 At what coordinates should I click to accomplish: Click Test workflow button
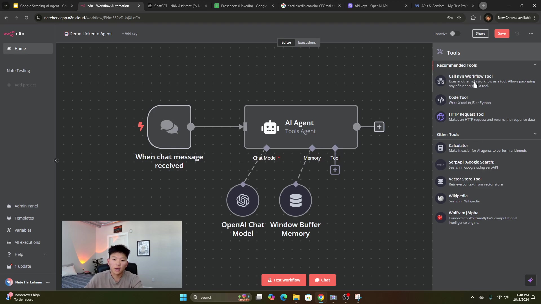284,280
